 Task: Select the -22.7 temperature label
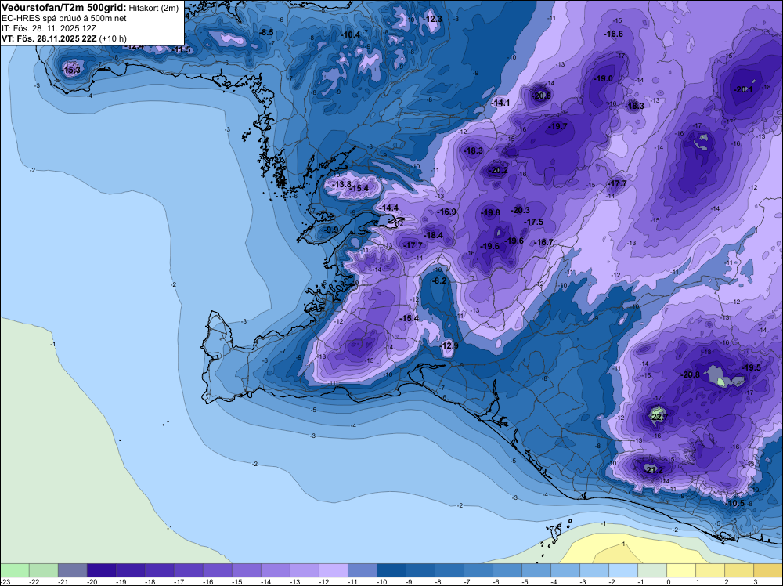659,417
